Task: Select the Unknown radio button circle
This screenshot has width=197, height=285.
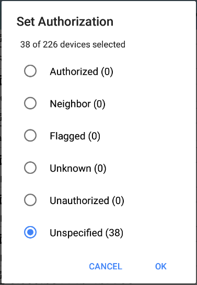Action: click(x=30, y=168)
